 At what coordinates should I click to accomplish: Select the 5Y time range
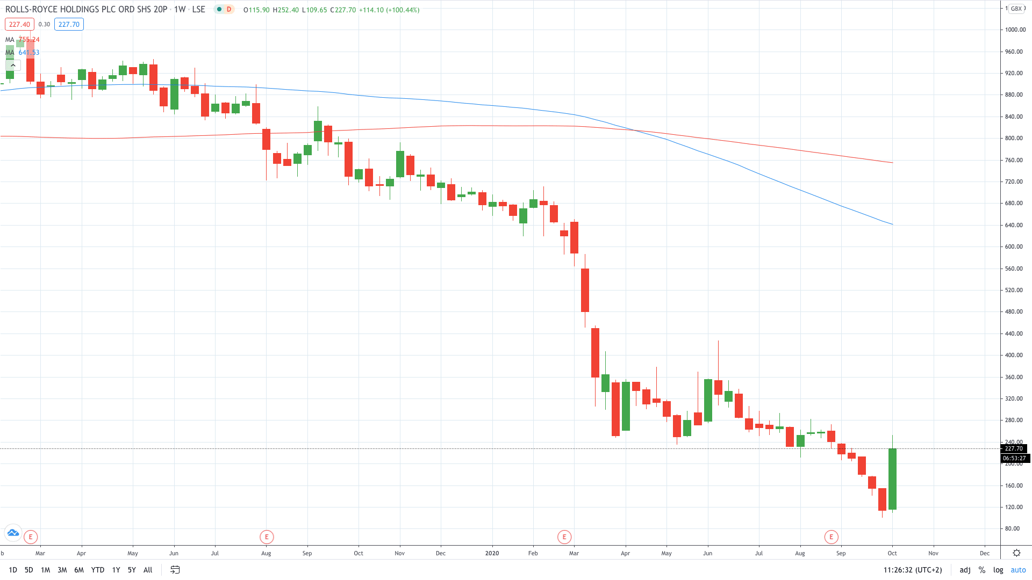(132, 570)
